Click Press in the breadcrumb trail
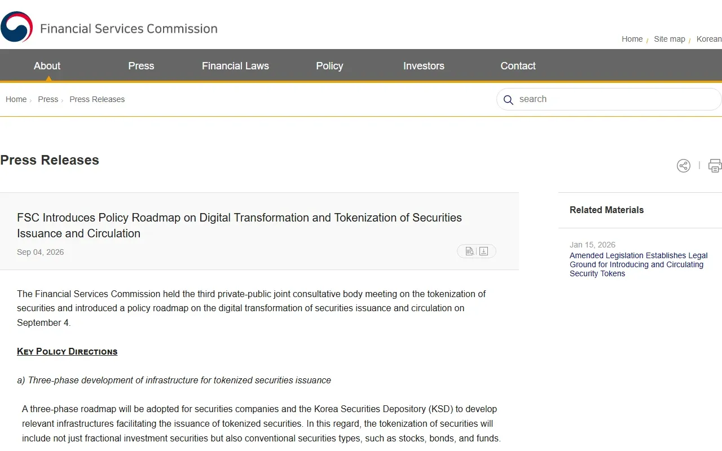The height and width of the screenshot is (451, 722). coord(48,99)
